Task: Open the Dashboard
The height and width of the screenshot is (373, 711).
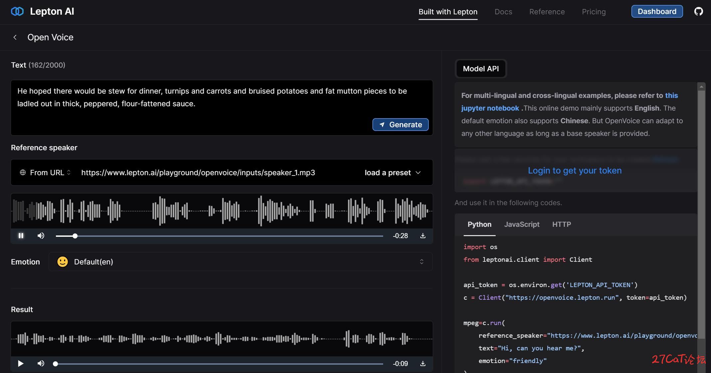Action: point(657,11)
